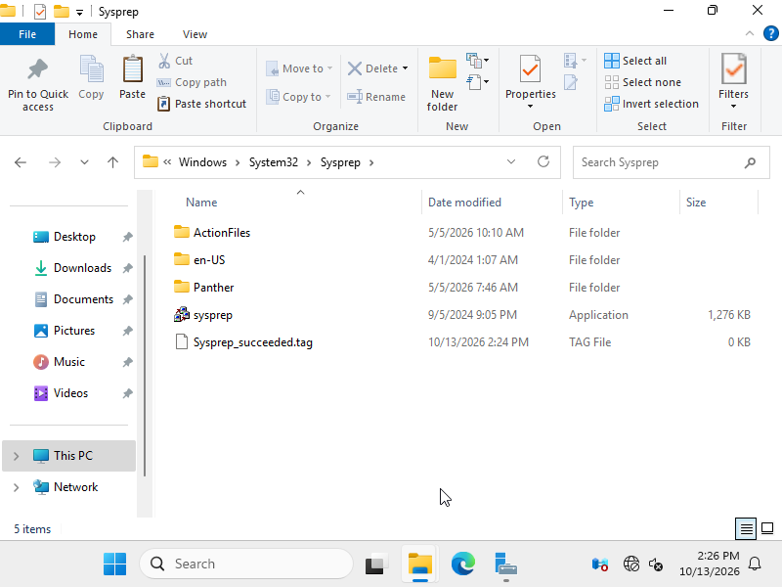Sort by the Name column header

(201, 203)
